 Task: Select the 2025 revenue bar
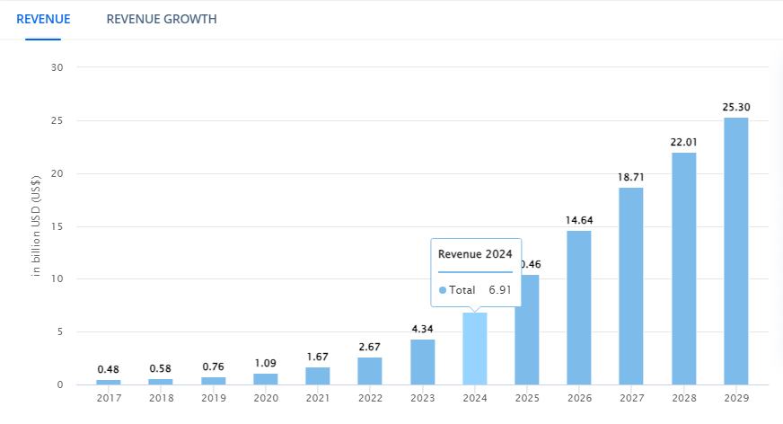527,330
